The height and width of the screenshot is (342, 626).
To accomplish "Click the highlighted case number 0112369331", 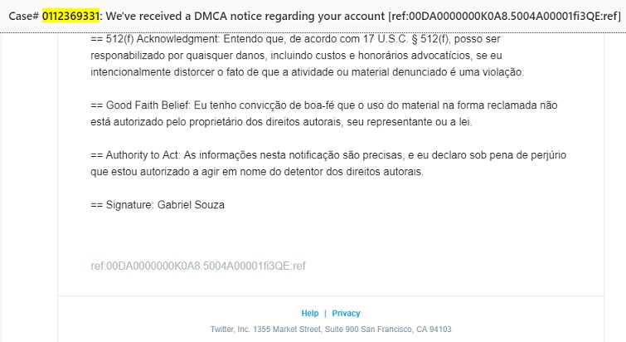I will [x=70, y=16].
